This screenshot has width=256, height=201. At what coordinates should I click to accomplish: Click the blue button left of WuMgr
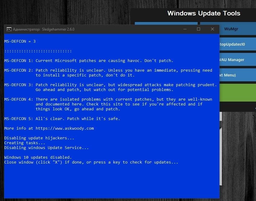(166, 23)
